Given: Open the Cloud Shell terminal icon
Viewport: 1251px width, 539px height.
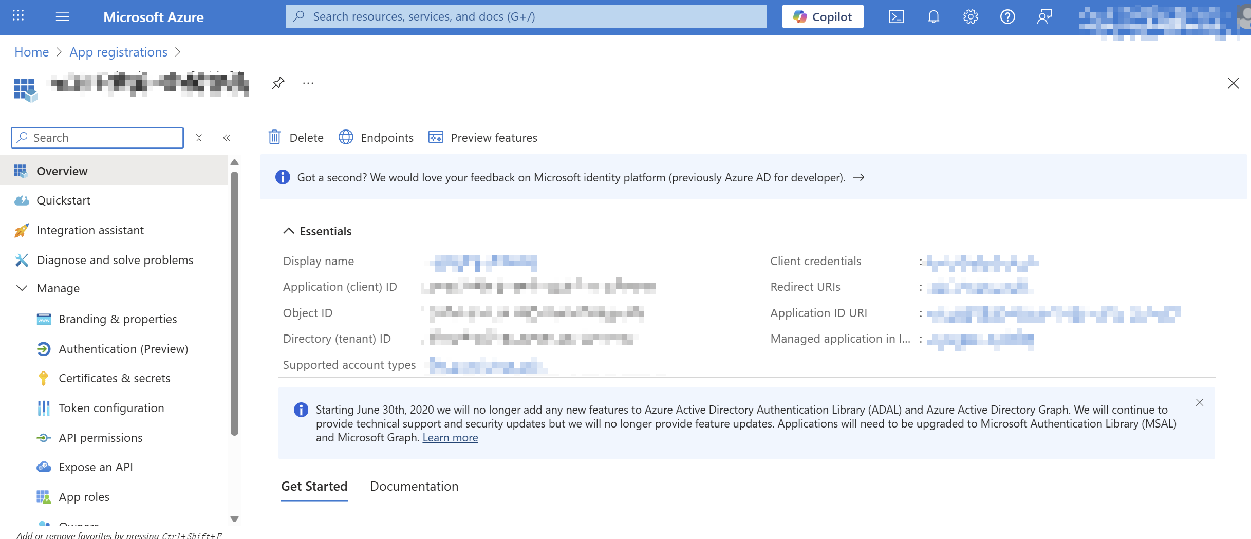Looking at the screenshot, I should tap(896, 17).
